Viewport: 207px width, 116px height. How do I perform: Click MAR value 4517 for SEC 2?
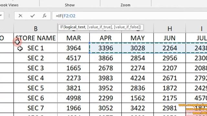[x=73, y=58]
